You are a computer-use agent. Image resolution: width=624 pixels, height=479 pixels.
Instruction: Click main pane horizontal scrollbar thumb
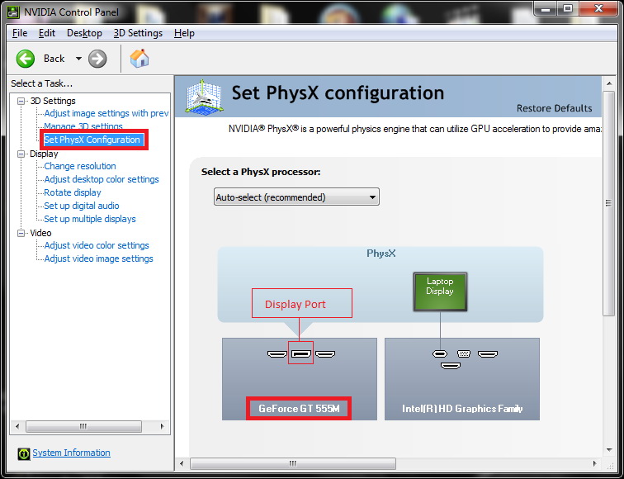tap(293, 463)
